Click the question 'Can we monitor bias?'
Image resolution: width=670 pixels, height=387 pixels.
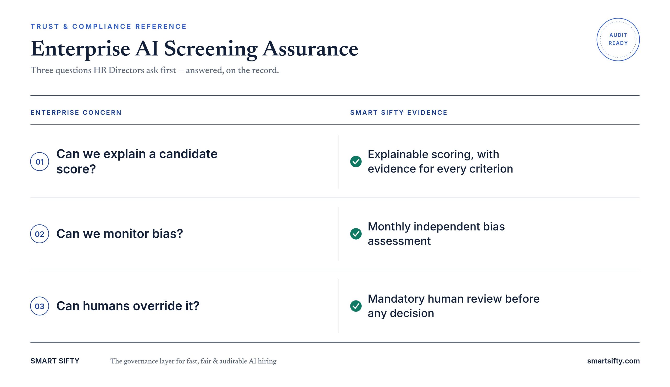120,234
